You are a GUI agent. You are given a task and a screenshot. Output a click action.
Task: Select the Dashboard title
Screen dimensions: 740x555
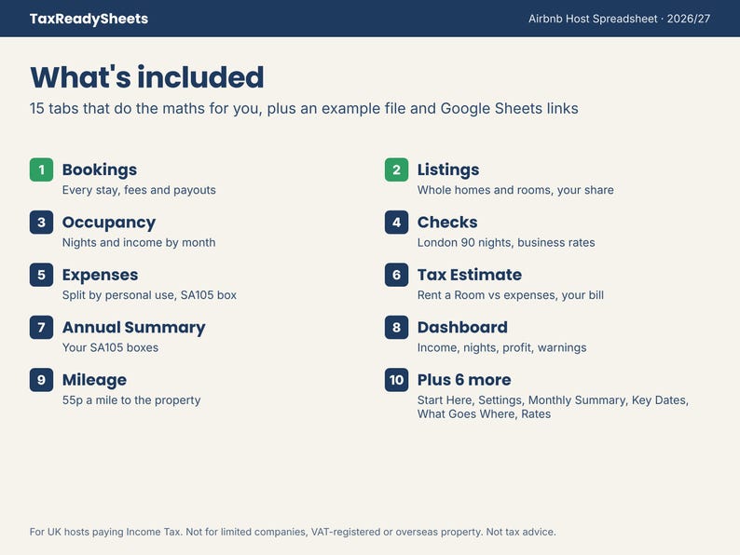pos(462,327)
